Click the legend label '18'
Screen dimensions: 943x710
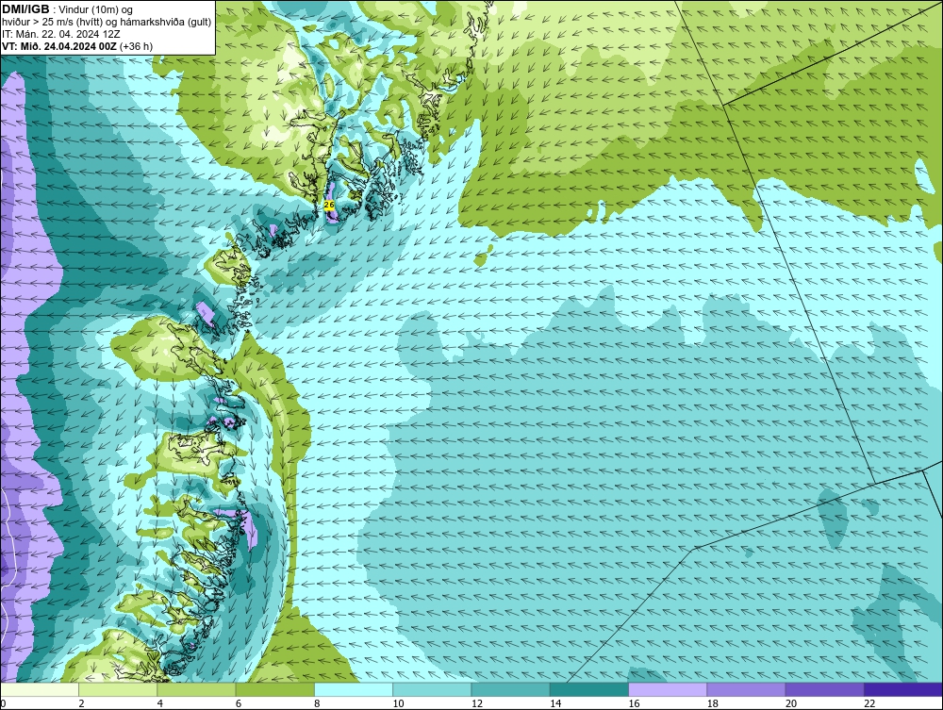(713, 703)
